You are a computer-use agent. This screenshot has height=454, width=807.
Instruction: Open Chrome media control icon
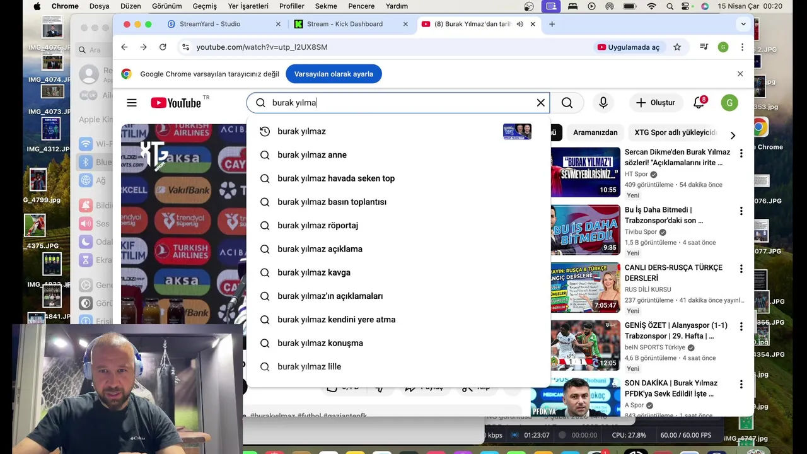pyautogui.click(x=704, y=47)
